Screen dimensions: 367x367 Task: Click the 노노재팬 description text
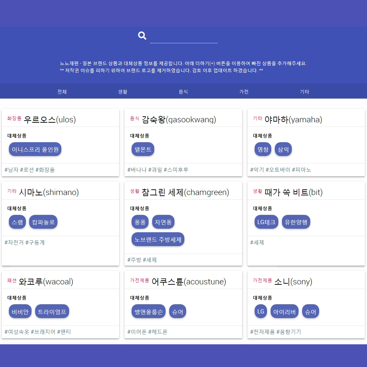(x=183, y=67)
